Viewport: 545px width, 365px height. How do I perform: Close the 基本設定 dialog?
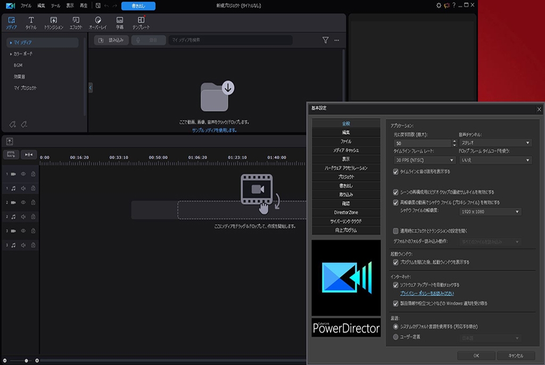click(539, 109)
